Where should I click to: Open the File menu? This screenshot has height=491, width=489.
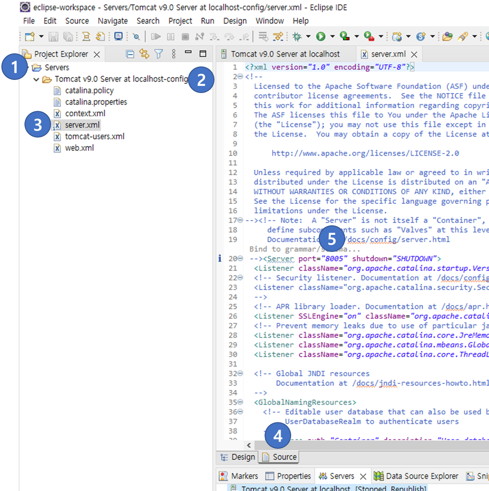pyautogui.click(x=29, y=21)
